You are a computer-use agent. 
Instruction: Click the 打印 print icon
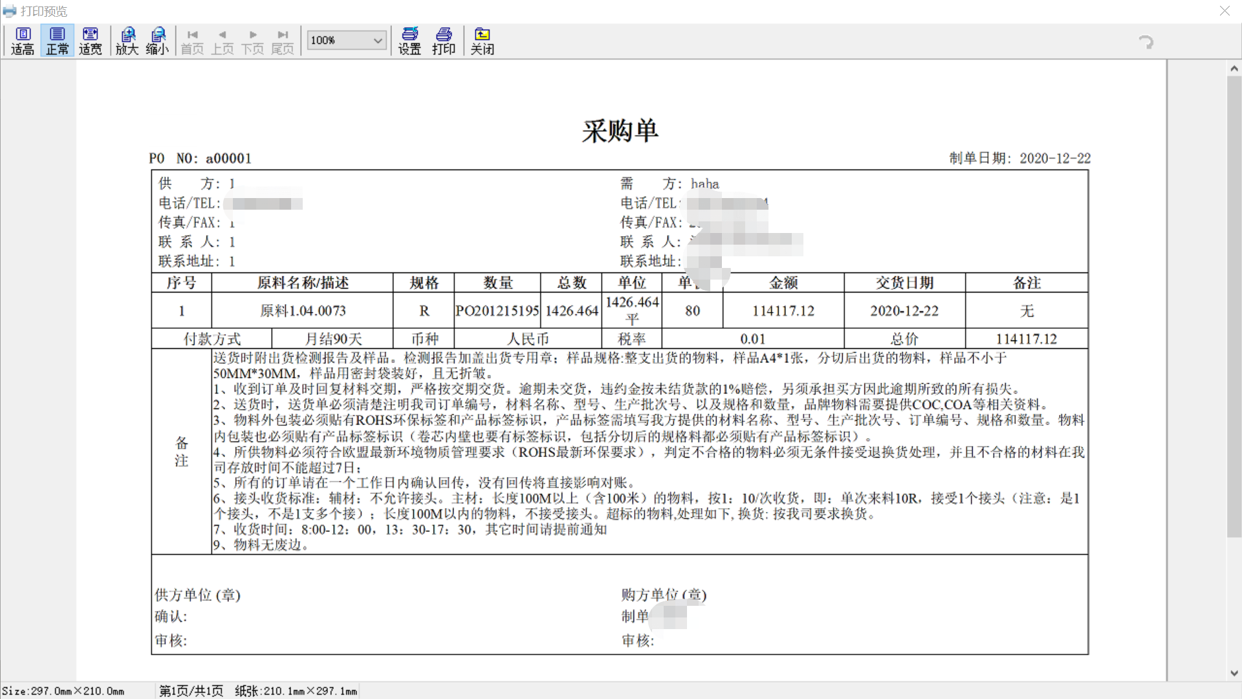click(x=444, y=41)
